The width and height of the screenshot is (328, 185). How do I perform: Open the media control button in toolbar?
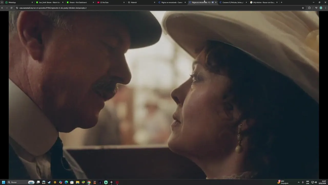tap(316, 8)
